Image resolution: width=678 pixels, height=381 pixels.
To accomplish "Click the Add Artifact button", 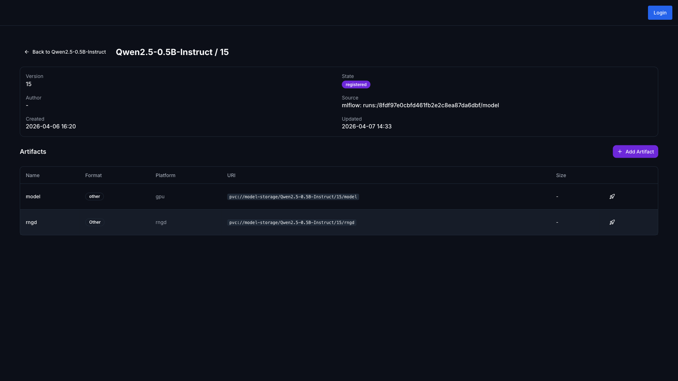I will [635, 151].
